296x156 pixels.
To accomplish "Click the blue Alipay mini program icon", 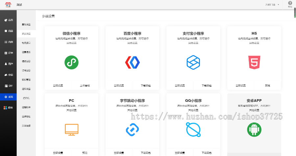I will (x=193, y=62).
